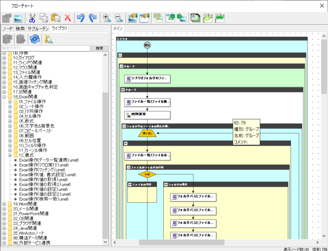Click the scissors Cut icon in toolbar

pos(32,18)
